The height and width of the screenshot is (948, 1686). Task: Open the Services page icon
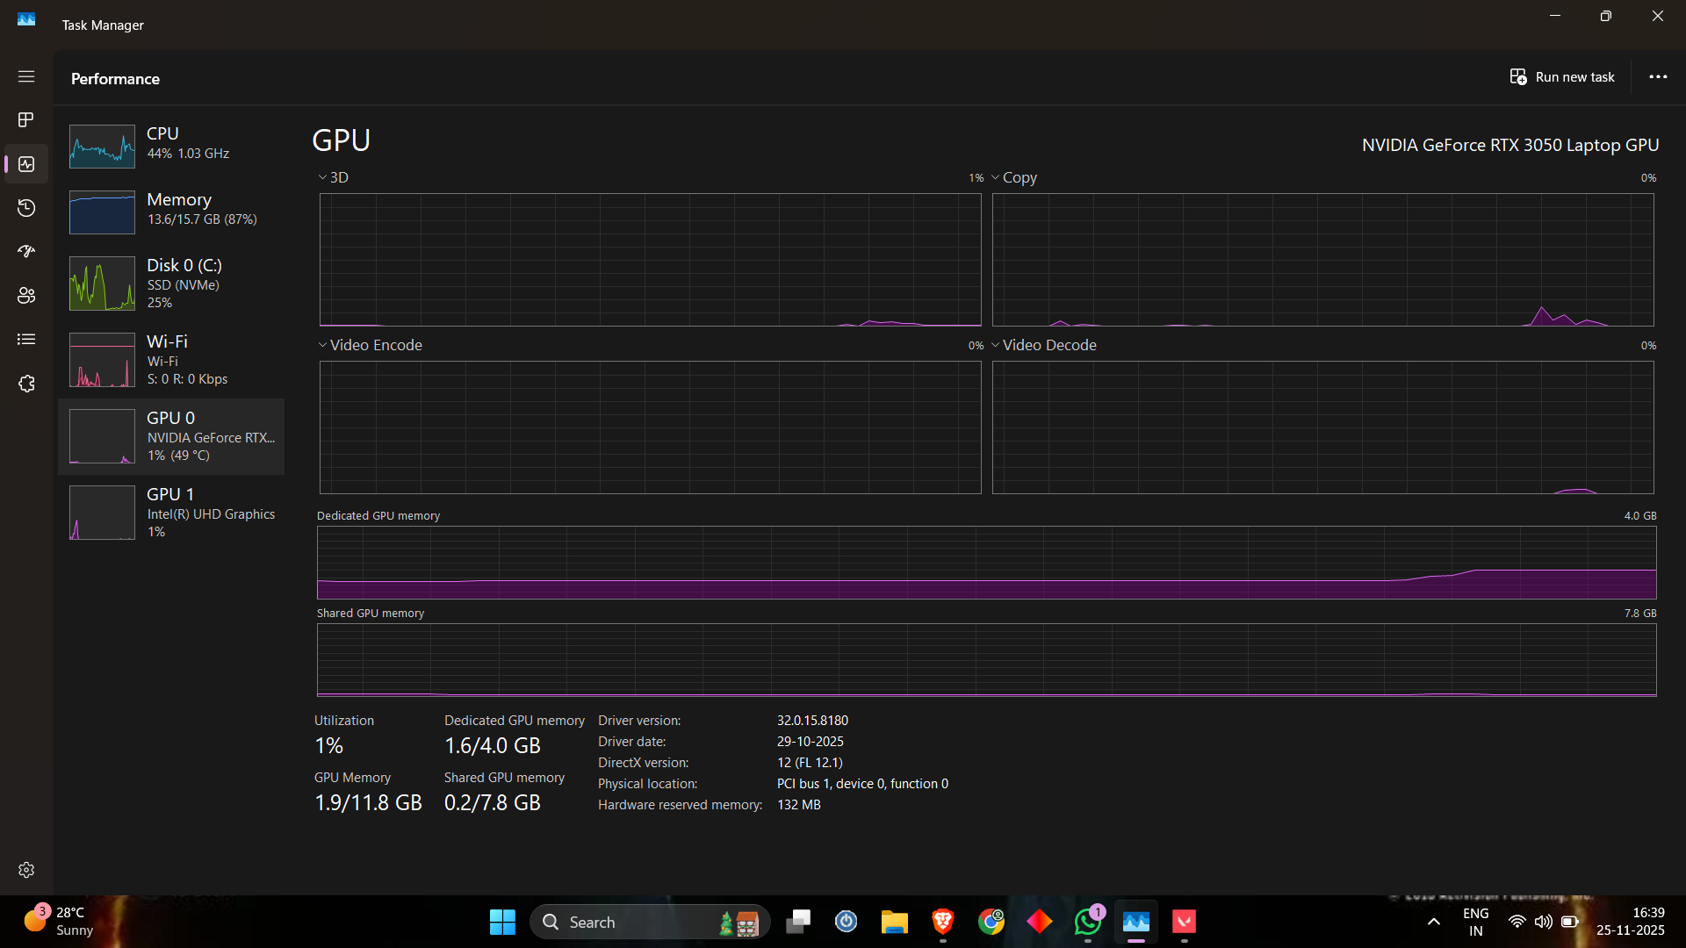(26, 384)
